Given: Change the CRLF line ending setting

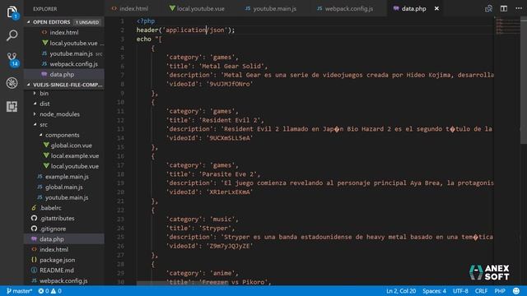Looking at the screenshot, I should pos(481,290).
